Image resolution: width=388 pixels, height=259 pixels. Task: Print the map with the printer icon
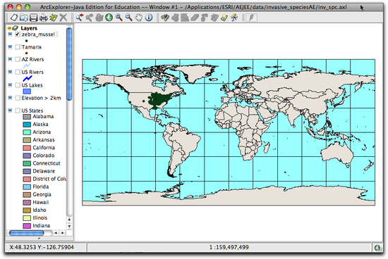click(44, 18)
